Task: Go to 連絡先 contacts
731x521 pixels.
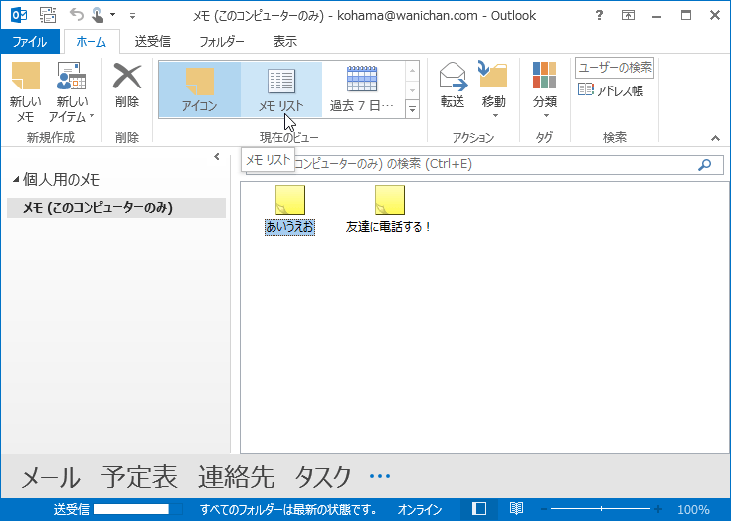Action: [x=237, y=477]
